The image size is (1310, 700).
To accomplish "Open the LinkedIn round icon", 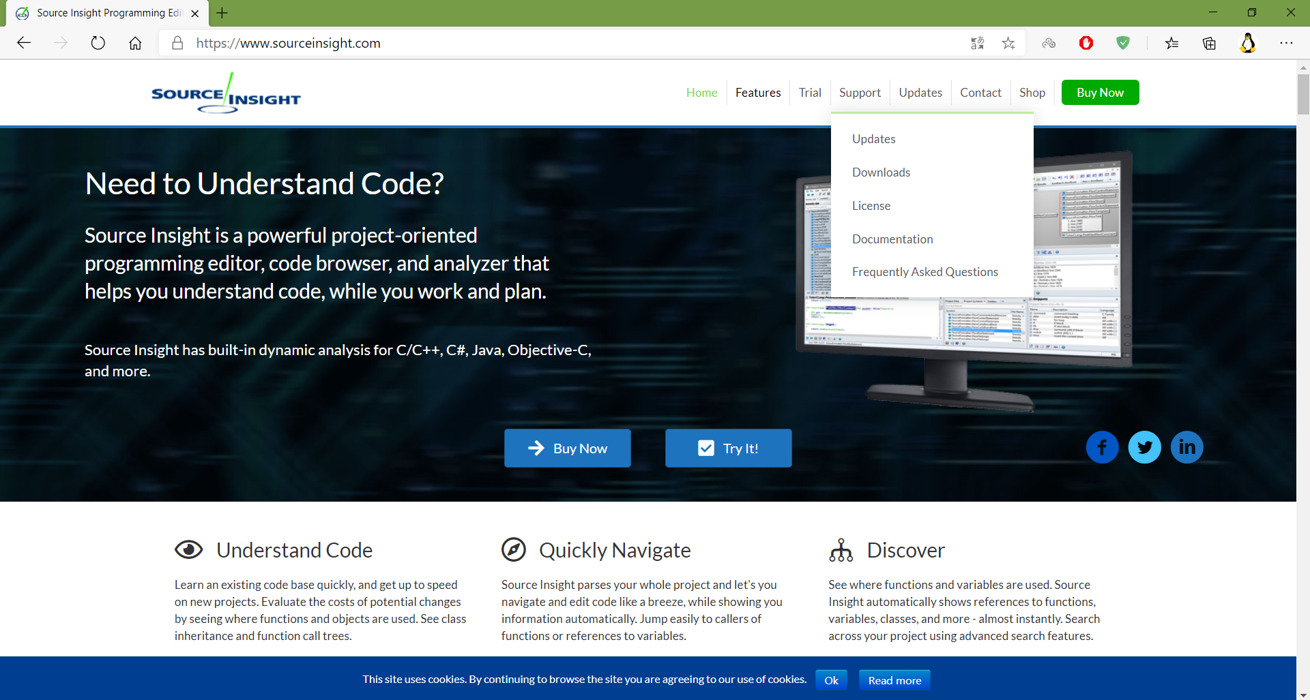I will click(x=1187, y=447).
